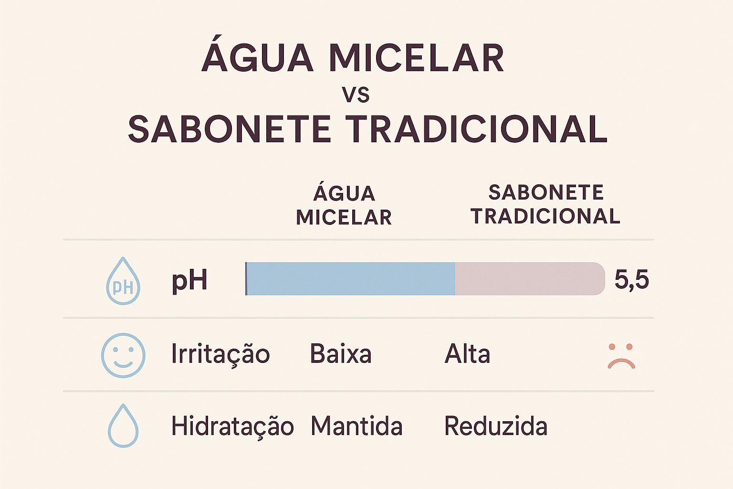Click the pH row label

[189, 280]
